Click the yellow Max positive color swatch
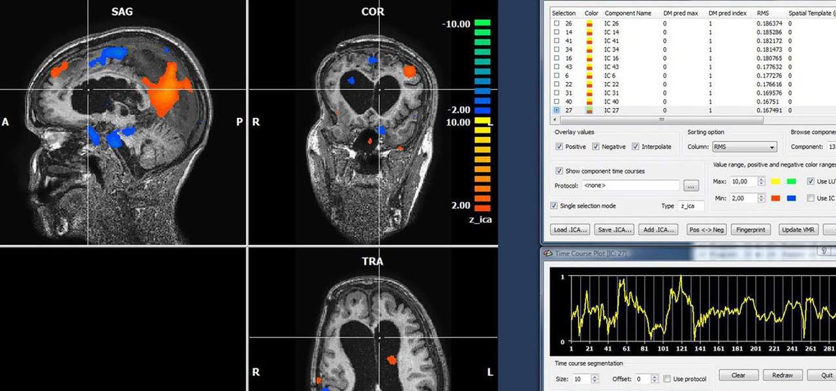836x391 pixels. [775, 181]
